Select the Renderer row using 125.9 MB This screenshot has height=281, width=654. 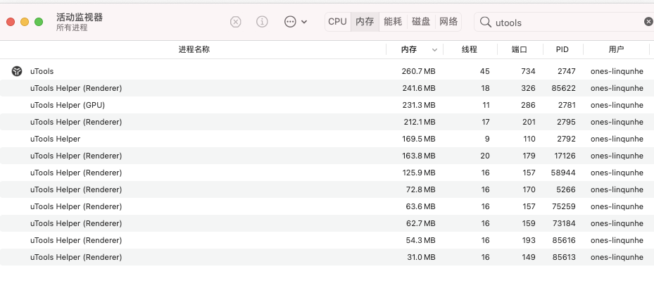point(327,173)
